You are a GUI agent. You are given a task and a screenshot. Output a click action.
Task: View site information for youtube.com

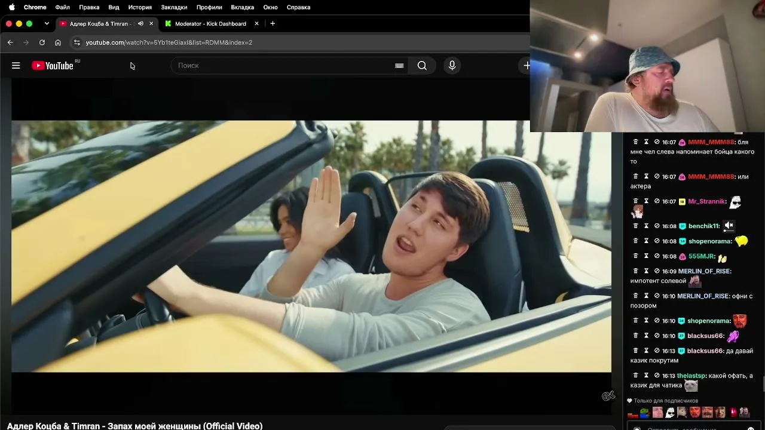pos(76,42)
